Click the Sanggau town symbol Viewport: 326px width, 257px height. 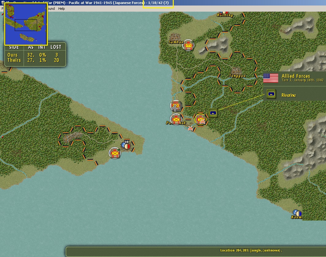tap(236, 71)
